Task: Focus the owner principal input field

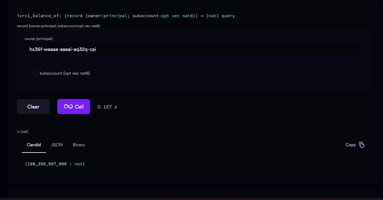Action: [193, 49]
